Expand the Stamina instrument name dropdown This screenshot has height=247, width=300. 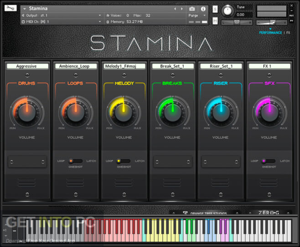25,9
